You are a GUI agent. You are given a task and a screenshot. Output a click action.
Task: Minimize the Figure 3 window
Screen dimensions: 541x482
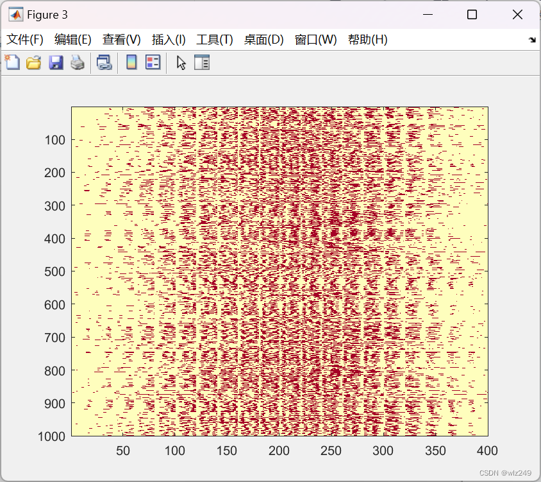click(x=428, y=15)
